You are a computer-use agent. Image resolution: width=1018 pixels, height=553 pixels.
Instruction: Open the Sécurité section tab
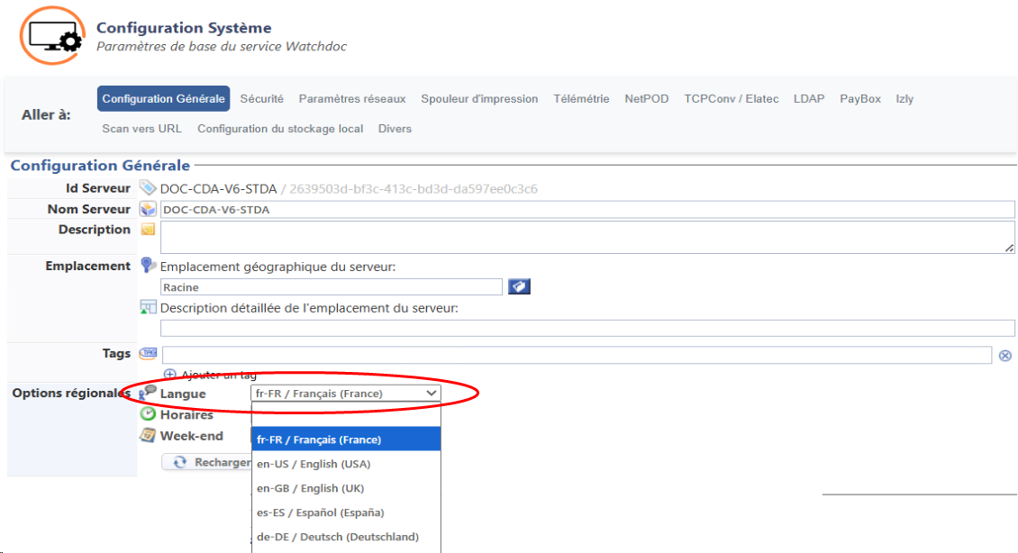[x=261, y=99]
